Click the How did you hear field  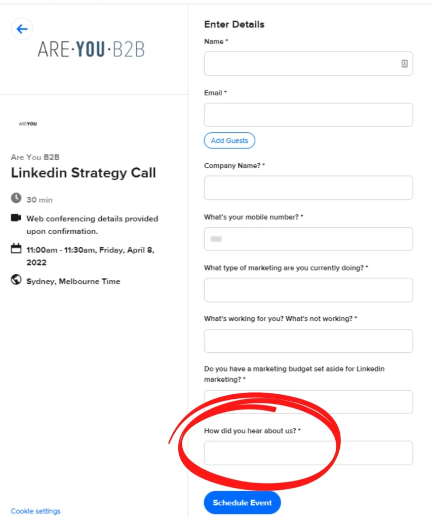(308, 453)
